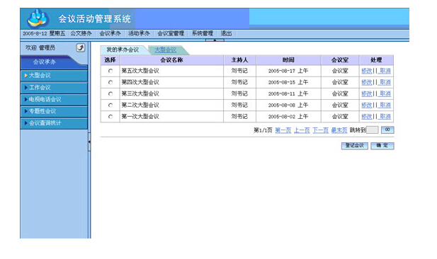Switch to the 大型会议 tab
Image resolution: width=437 pixels, height=259 pixels.
166,50
